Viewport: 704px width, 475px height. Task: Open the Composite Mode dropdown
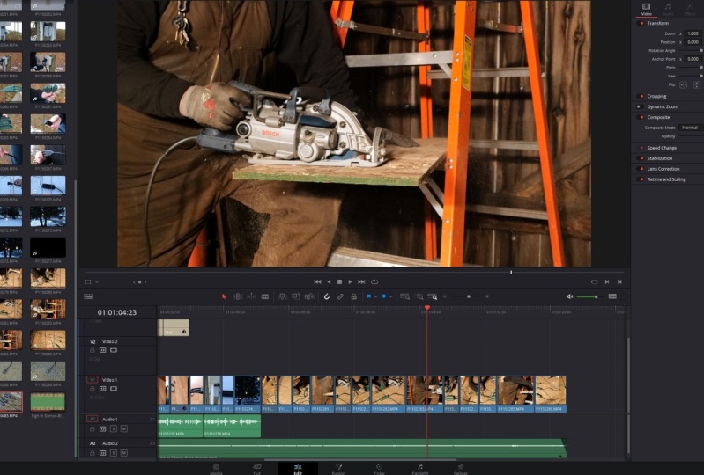[691, 128]
